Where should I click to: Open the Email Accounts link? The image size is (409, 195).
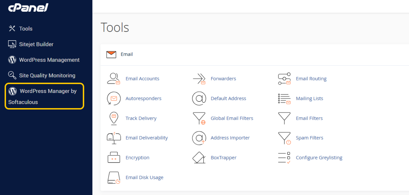pyautogui.click(x=143, y=79)
